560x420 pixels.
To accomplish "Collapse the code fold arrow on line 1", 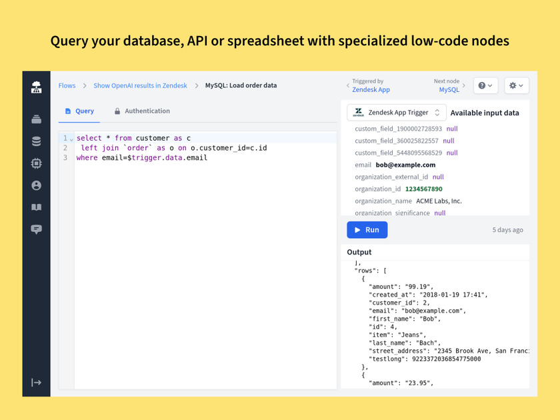I will pos(71,139).
